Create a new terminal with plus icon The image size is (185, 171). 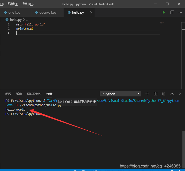(147, 94)
